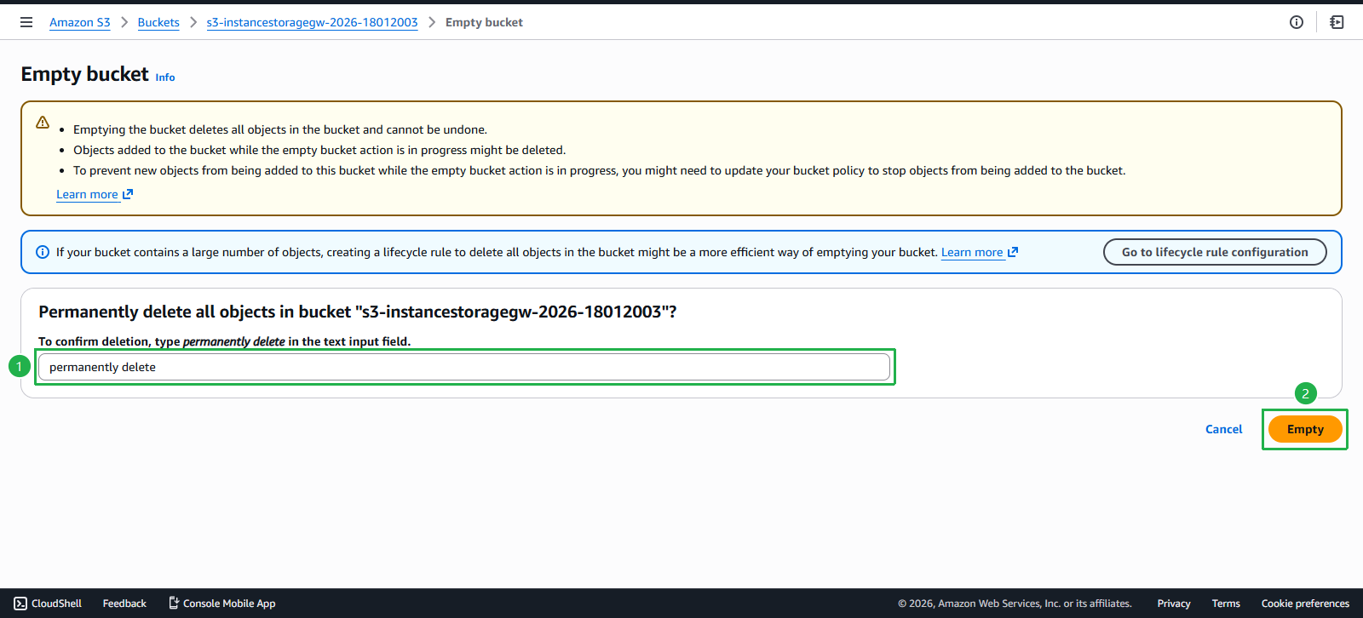Focus the permanently delete confirmation field

pos(464,367)
